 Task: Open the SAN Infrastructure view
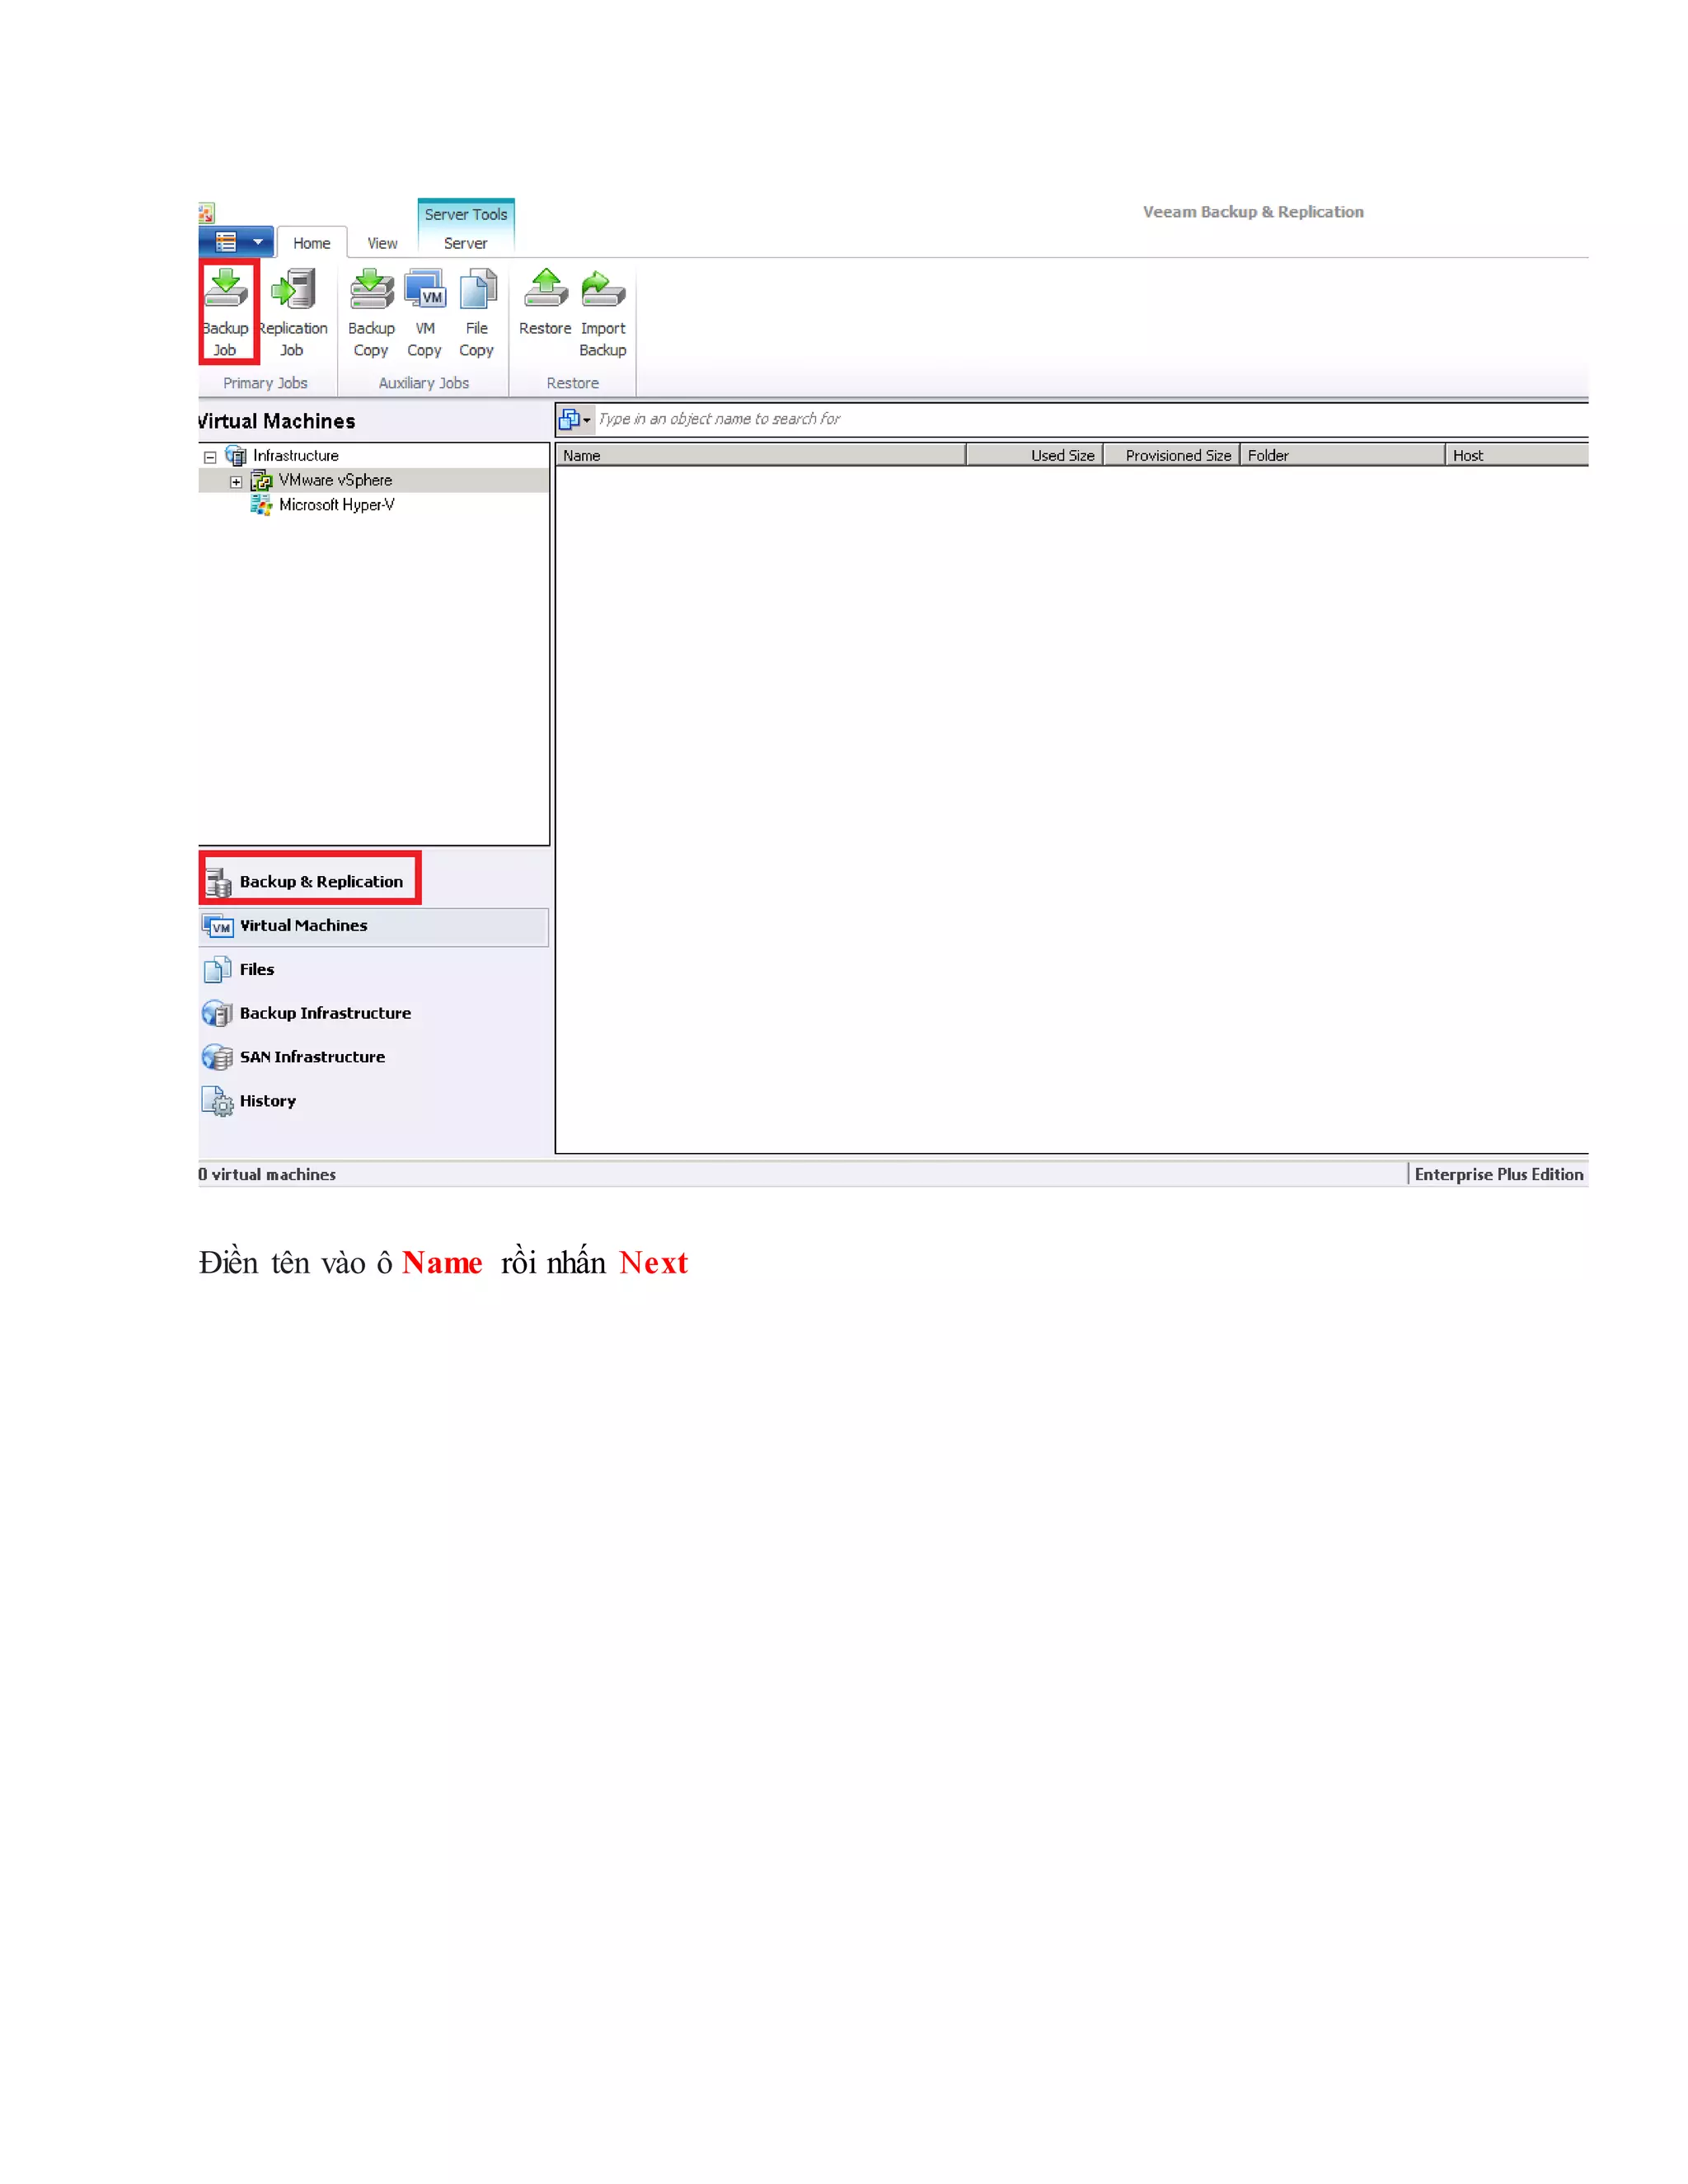coord(311,1057)
